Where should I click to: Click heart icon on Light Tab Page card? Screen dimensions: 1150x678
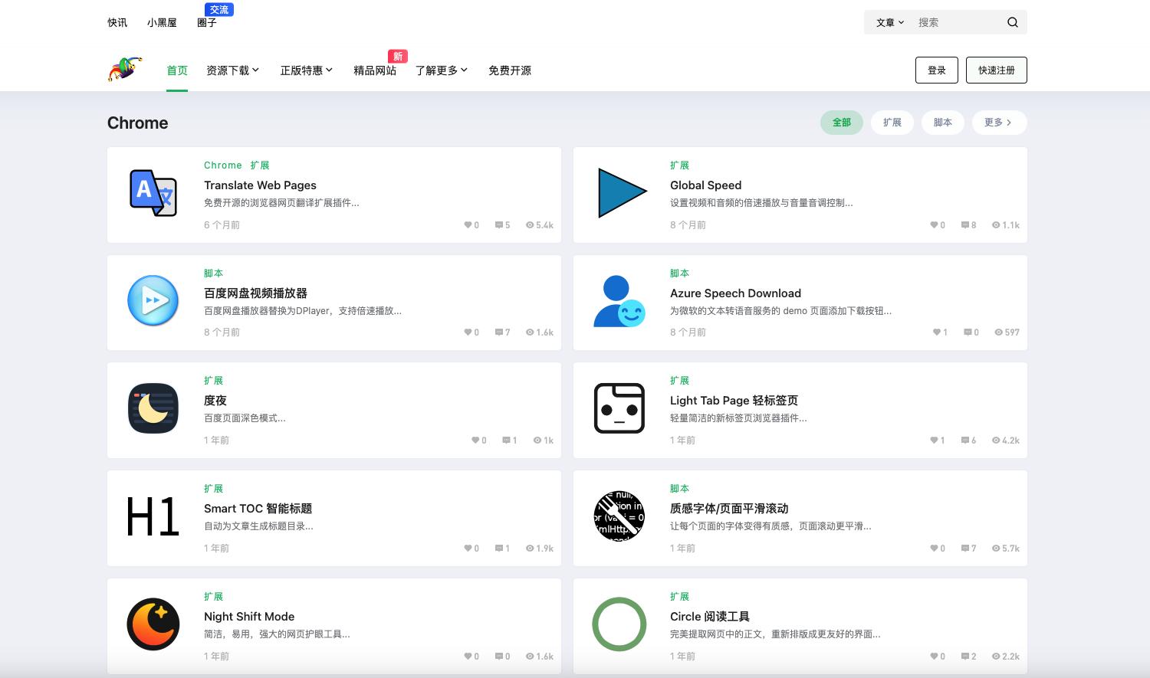(934, 441)
